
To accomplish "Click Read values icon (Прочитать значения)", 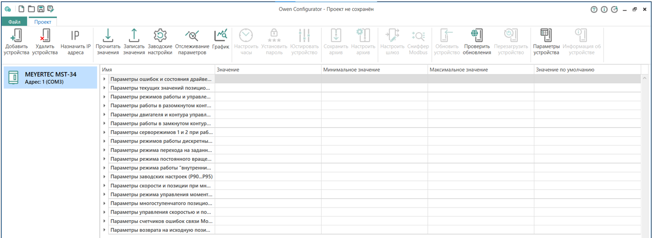I will [x=108, y=36].
